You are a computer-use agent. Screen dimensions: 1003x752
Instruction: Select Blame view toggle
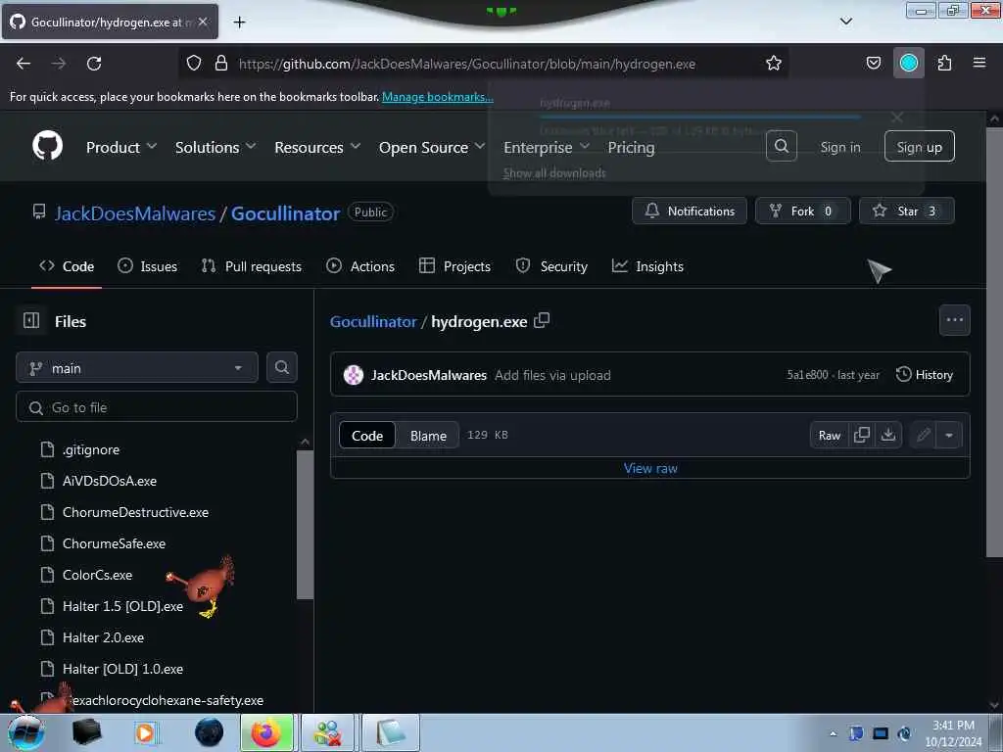point(428,436)
